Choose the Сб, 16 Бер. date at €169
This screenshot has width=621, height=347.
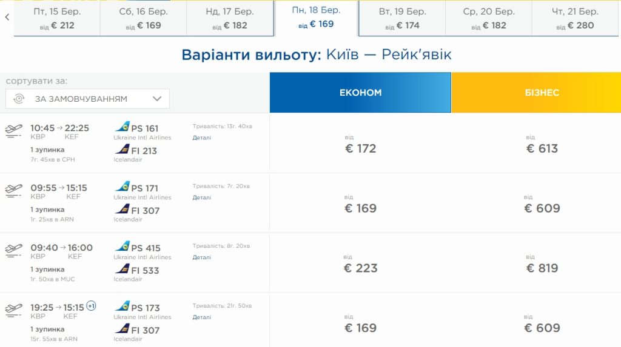click(x=144, y=18)
